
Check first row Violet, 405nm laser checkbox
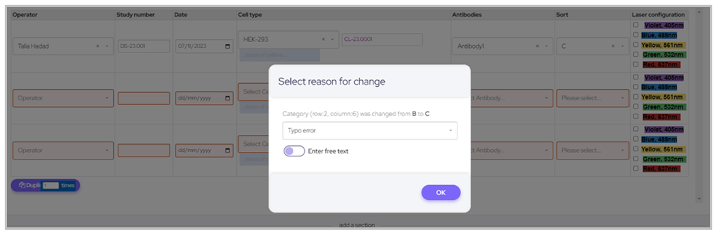[636, 25]
